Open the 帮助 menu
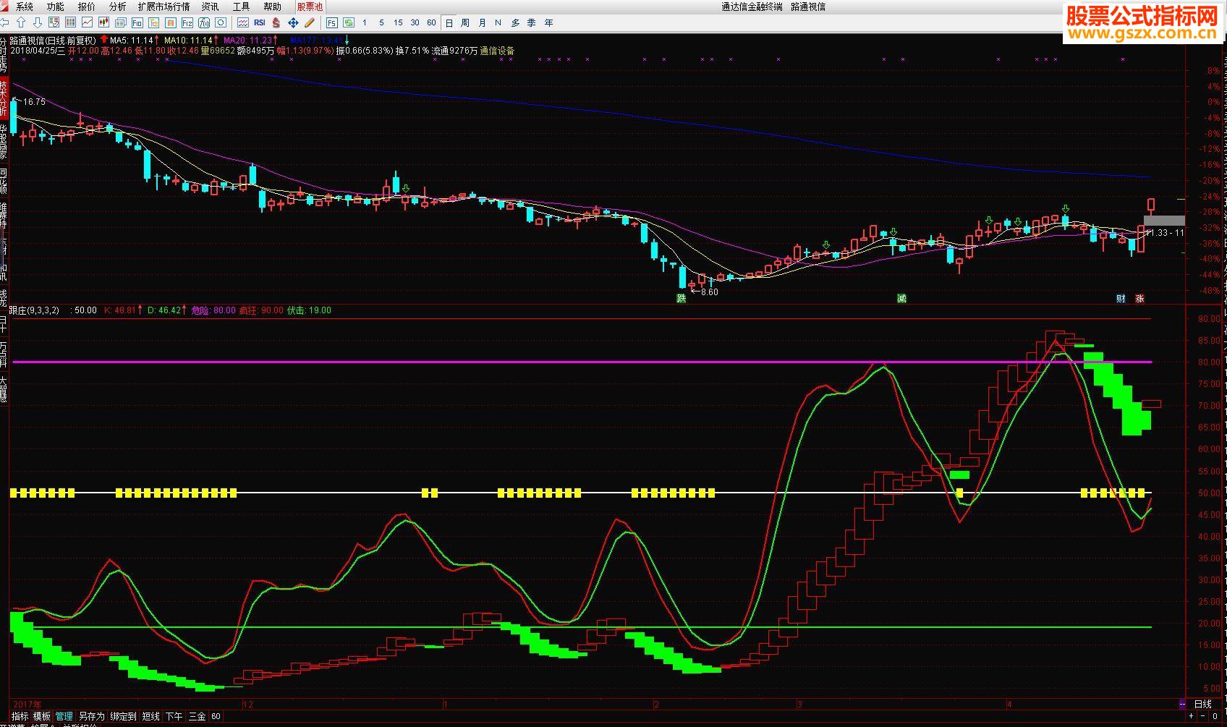This screenshot has height=727, width=1227. tap(273, 7)
